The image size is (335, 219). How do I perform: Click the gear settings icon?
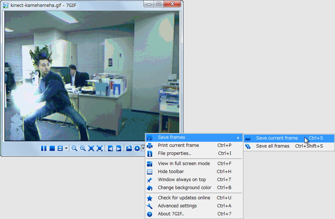click(137, 148)
